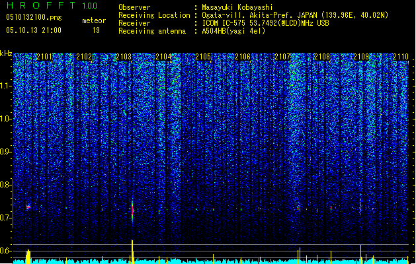The width and height of the screenshot is (416, 264).
Task: Click the 2105 time marker
Action: tap(203, 57)
